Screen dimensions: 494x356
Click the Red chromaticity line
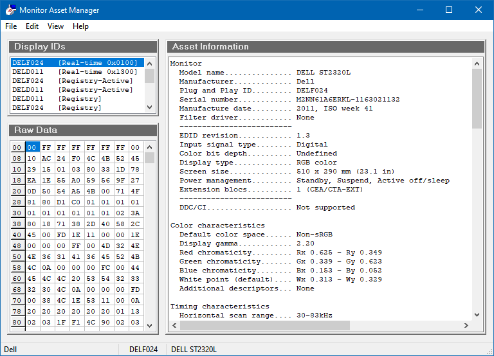coord(280,253)
